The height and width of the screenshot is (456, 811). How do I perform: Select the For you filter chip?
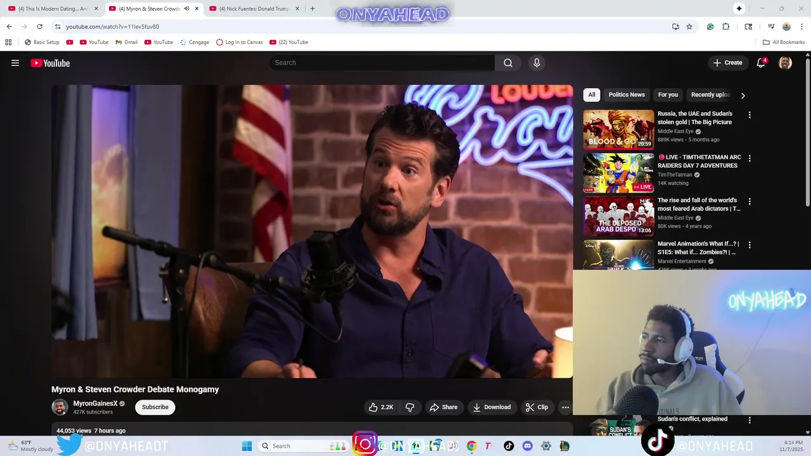click(x=668, y=94)
